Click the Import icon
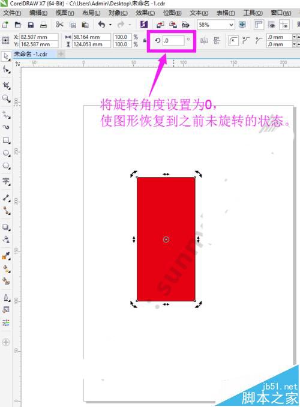 (160, 25)
